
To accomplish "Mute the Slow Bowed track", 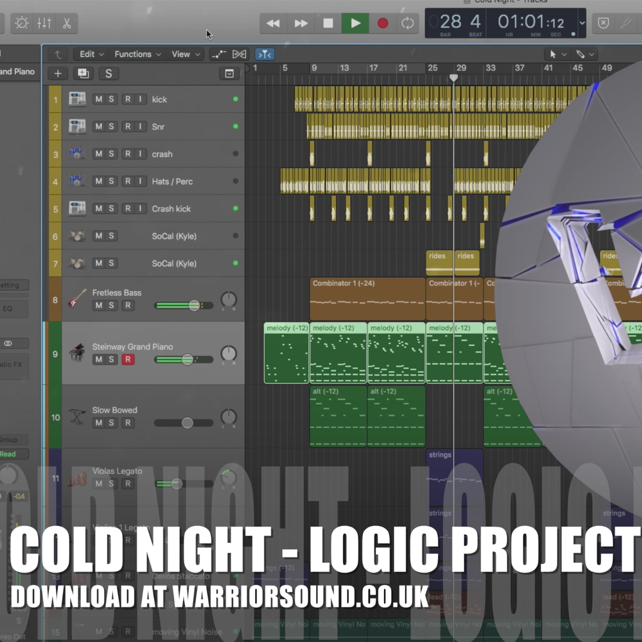I will tap(99, 423).
